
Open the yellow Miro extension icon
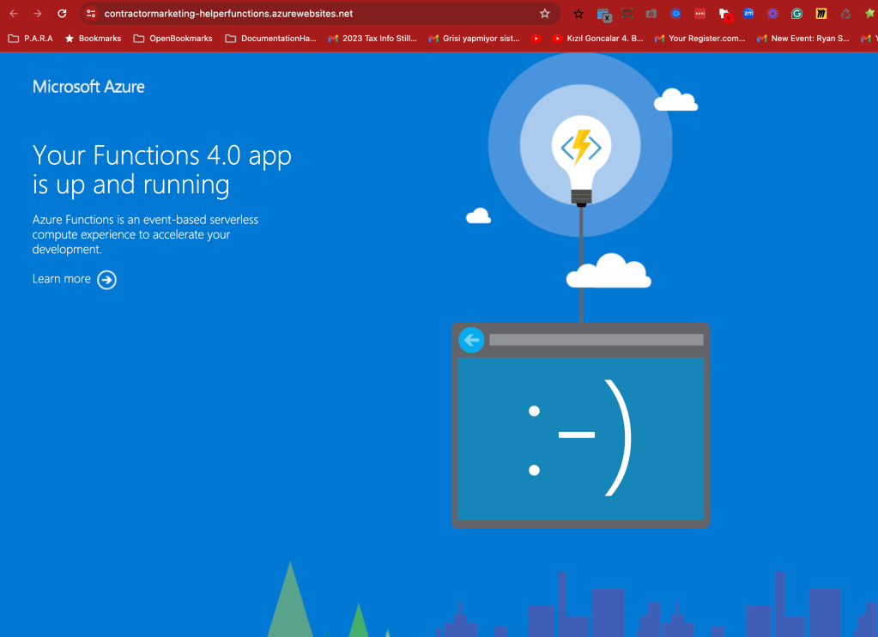(x=820, y=14)
